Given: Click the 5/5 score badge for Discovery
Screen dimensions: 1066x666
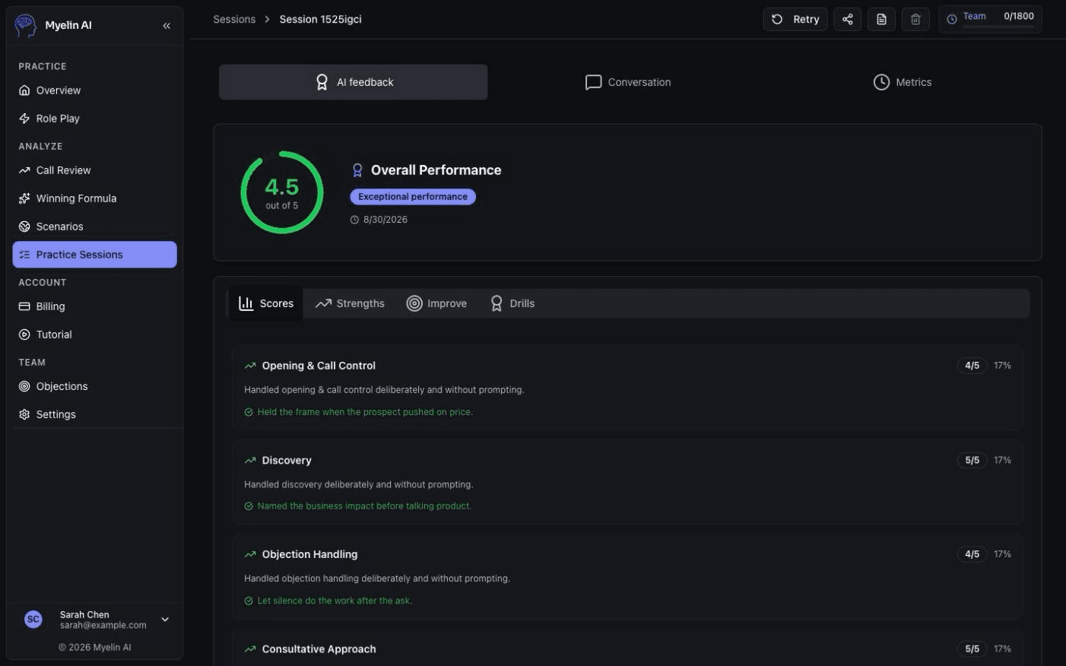Looking at the screenshot, I should (972, 460).
